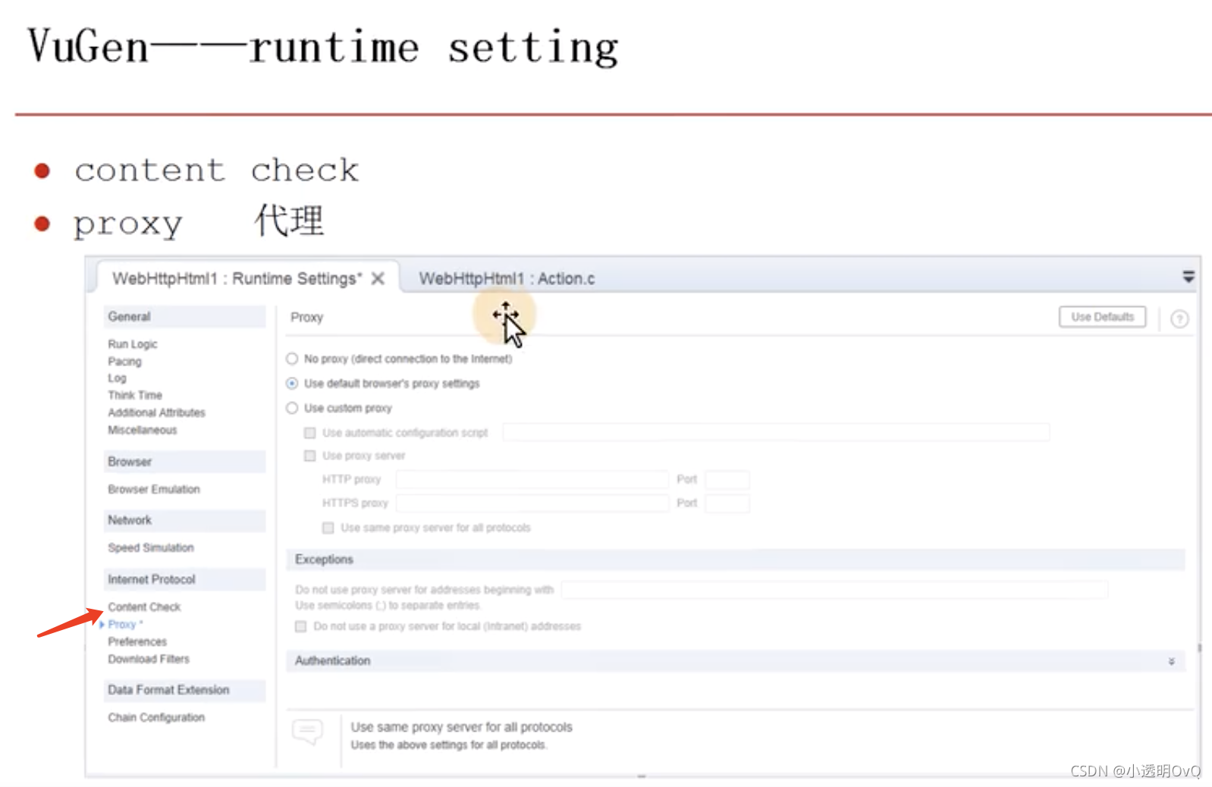Click the Internet Protocol category header

184,579
